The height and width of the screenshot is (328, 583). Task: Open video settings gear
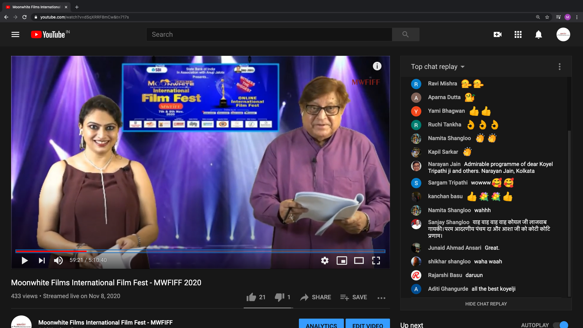pyautogui.click(x=325, y=260)
